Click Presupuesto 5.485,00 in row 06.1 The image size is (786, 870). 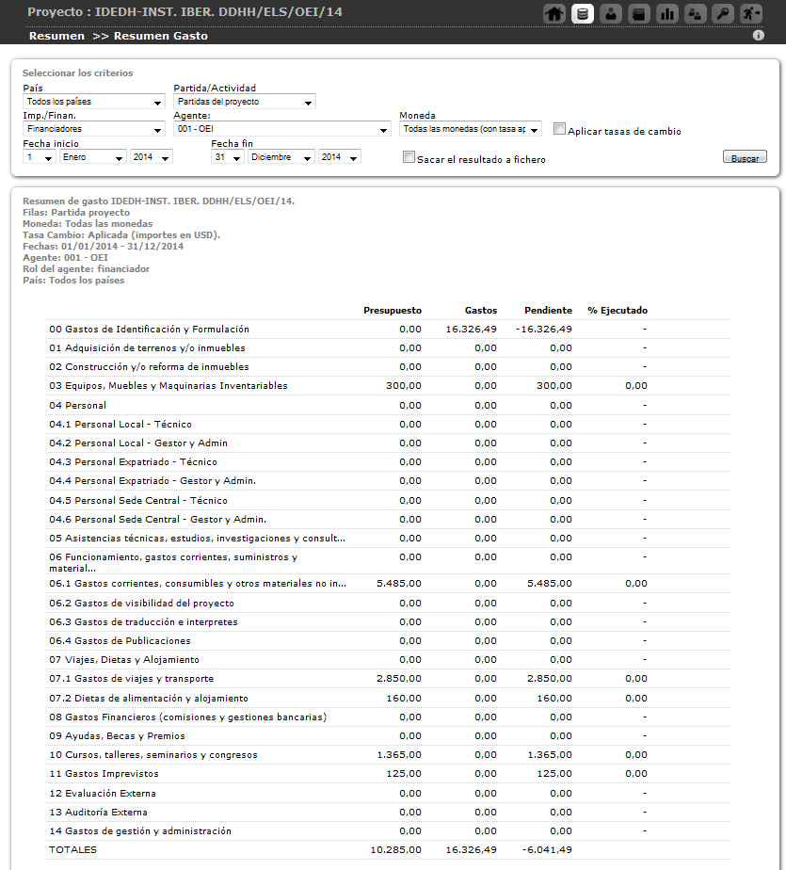tap(399, 583)
